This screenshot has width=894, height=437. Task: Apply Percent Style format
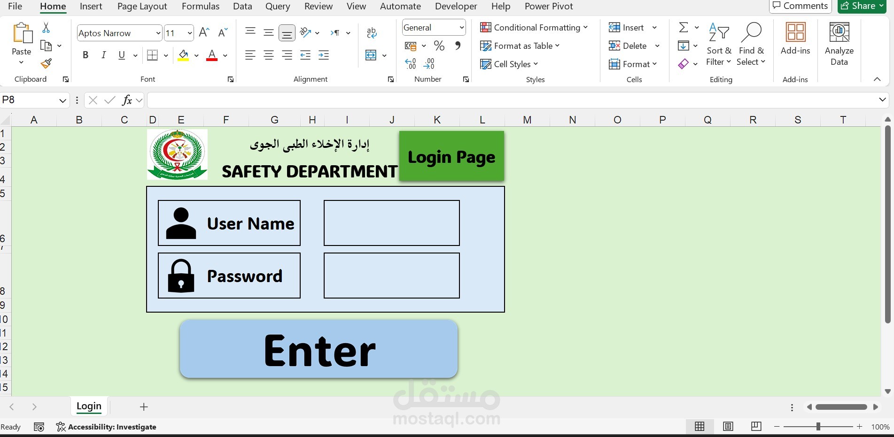[x=439, y=46]
